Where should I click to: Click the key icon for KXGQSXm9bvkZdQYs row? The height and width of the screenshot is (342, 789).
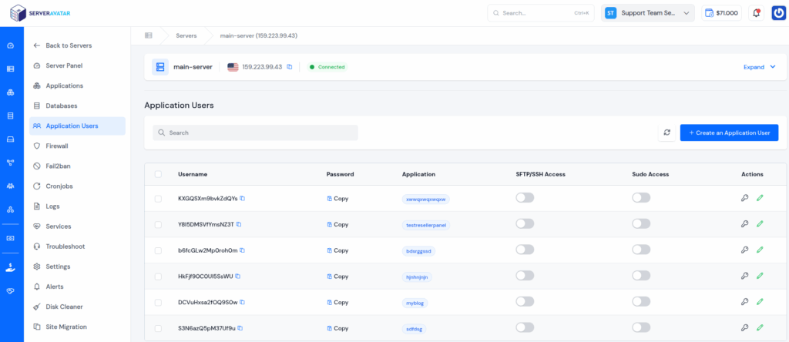pos(744,198)
